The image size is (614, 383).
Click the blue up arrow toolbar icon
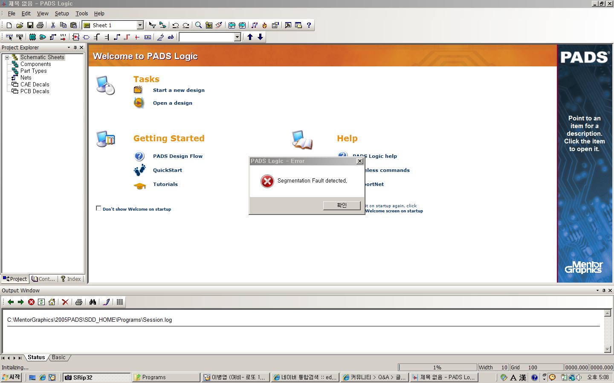[x=250, y=37]
